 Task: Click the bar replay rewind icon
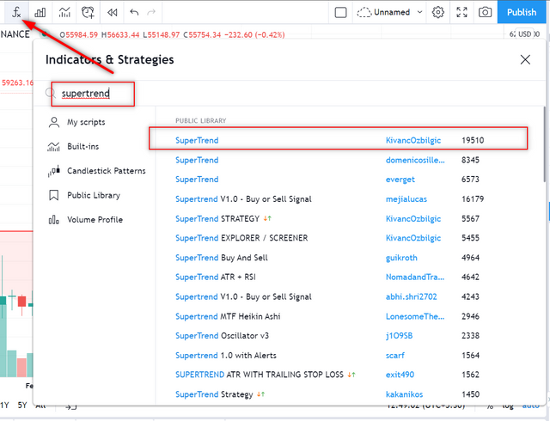(113, 13)
